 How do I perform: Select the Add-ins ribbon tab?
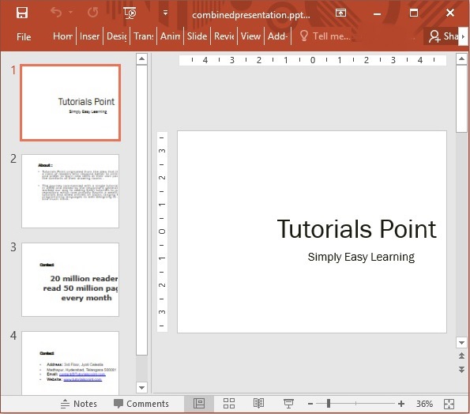point(277,36)
